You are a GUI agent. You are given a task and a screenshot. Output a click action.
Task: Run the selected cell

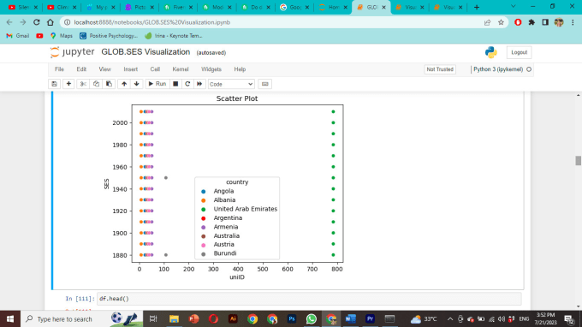pos(157,84)
